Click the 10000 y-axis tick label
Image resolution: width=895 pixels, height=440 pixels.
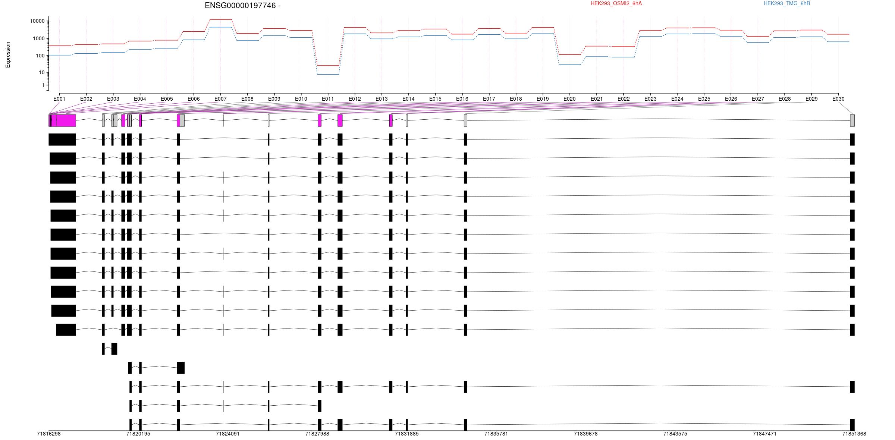tap(37, 21)
